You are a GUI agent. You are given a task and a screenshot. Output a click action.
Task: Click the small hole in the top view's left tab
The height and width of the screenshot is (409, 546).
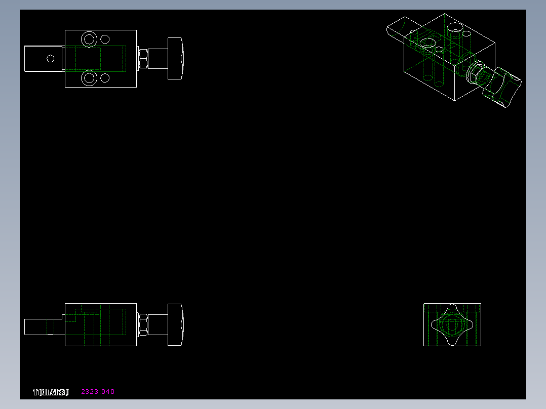pos(51,59)
